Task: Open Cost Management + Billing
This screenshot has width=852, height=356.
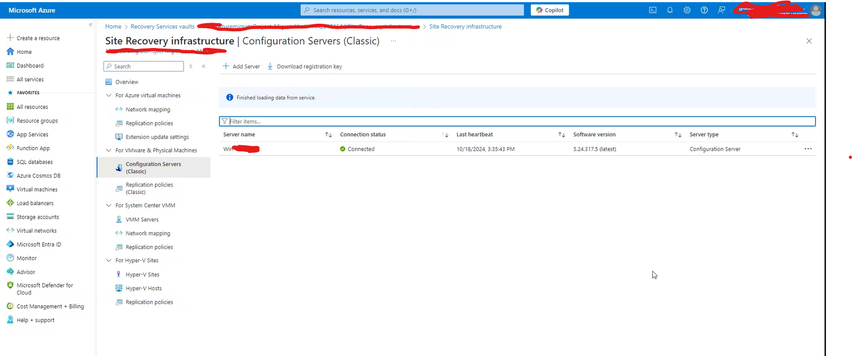Action: pos(45,306)
